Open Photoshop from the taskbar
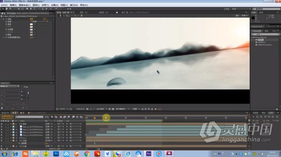281x157 pixels. [x=56, y=154]
